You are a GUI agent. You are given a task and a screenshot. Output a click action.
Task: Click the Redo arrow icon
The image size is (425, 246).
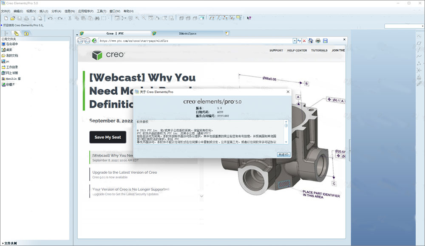pyautogui.click(x=60, y=18)
